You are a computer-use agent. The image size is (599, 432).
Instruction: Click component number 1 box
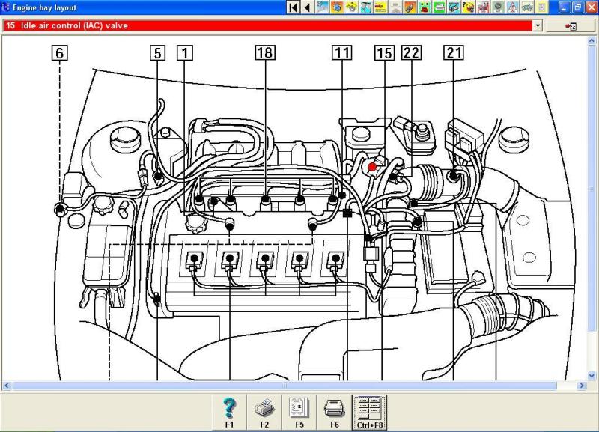[184, 52]
